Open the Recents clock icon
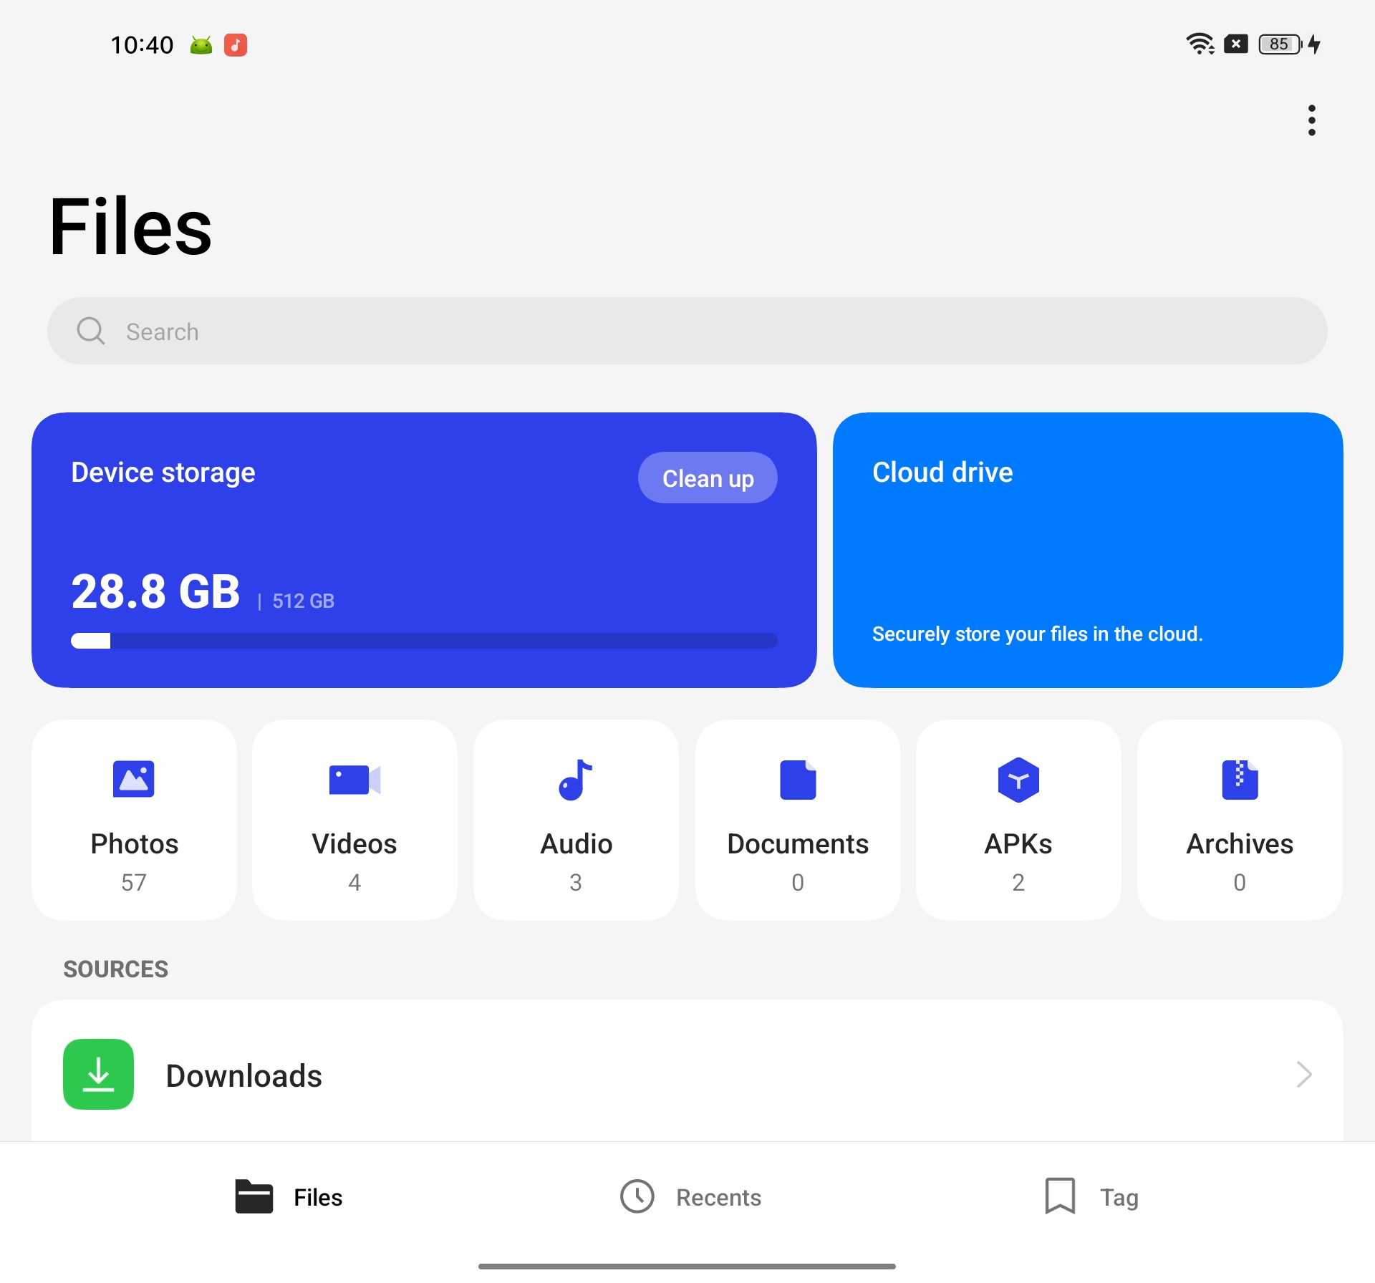The image size is (1375, 1283). pos(637,1196)
